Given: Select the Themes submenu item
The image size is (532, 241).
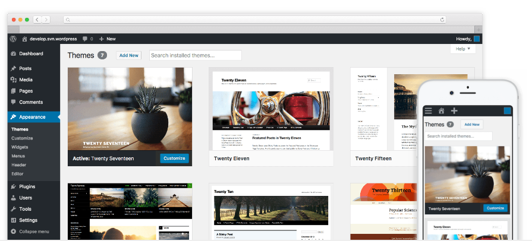Looking at the screenshot, I should coord(20,129).
